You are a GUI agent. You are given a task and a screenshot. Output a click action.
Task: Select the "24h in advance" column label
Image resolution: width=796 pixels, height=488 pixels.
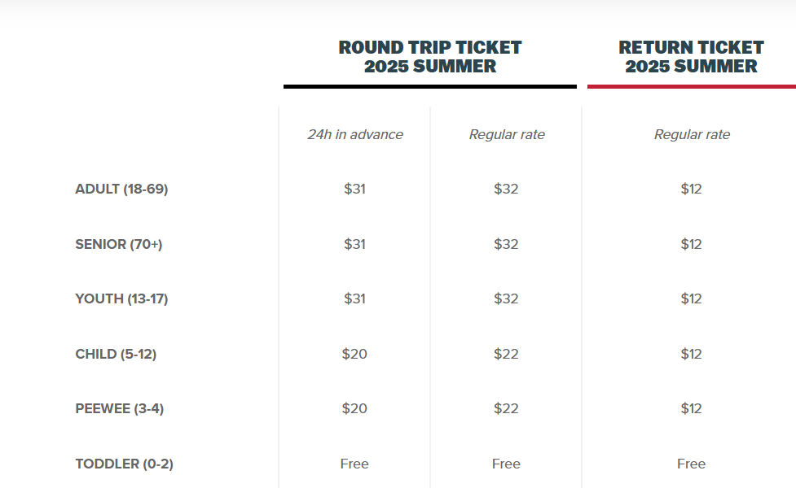click(x=354, y=134)
